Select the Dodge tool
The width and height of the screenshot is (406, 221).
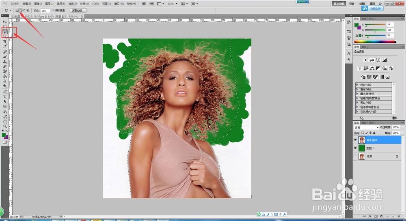tap(4, 86)
